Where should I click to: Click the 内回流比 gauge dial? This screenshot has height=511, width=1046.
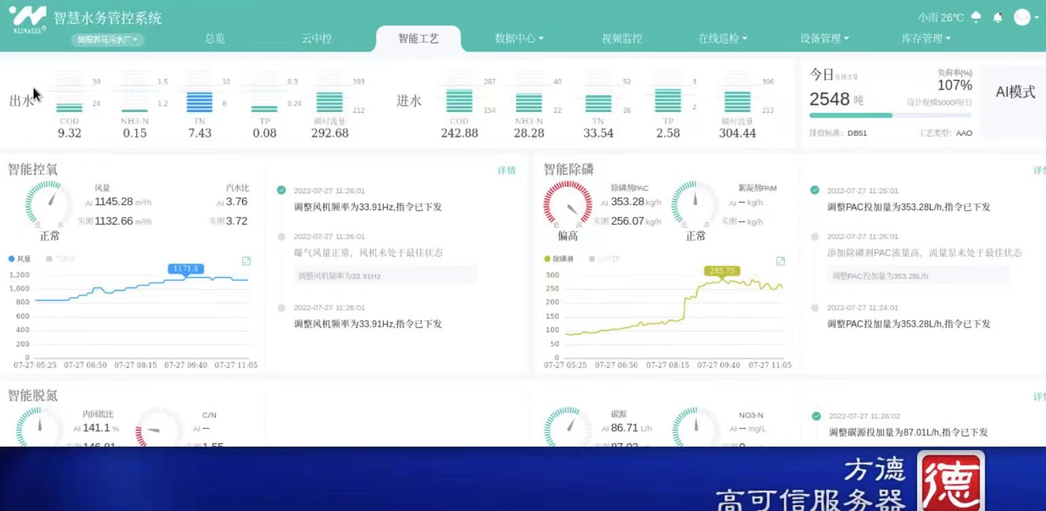point(39,427)
